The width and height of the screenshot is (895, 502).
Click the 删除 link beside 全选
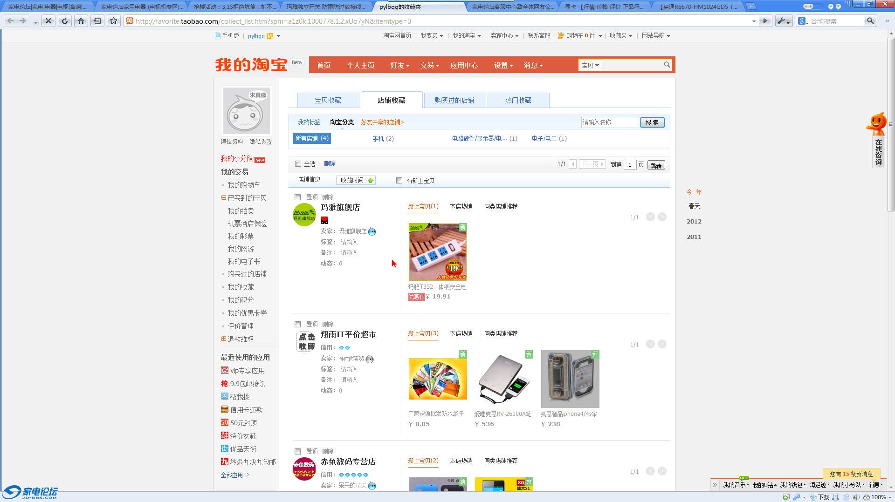pos(330,163)
